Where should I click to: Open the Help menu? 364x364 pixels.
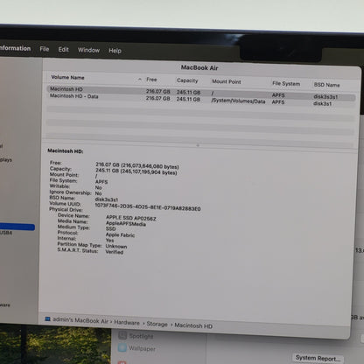pyautogui.click(x=115, y=51)
